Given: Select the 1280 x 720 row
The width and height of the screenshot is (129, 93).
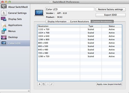Looking at the screenshot, I should point(80,56).
